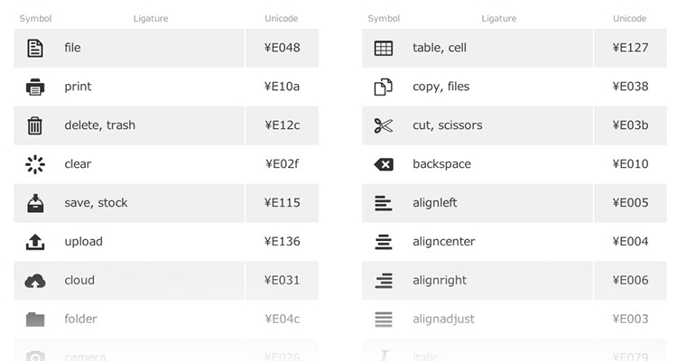Click the justify alignadjust icon
This screenshot has width=677, height=361.
384,319
